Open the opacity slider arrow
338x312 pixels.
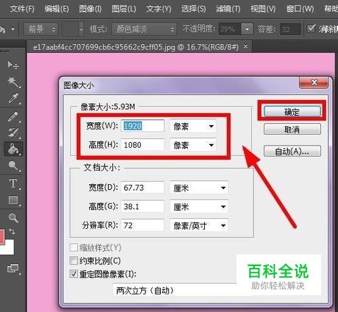(247, 29)
